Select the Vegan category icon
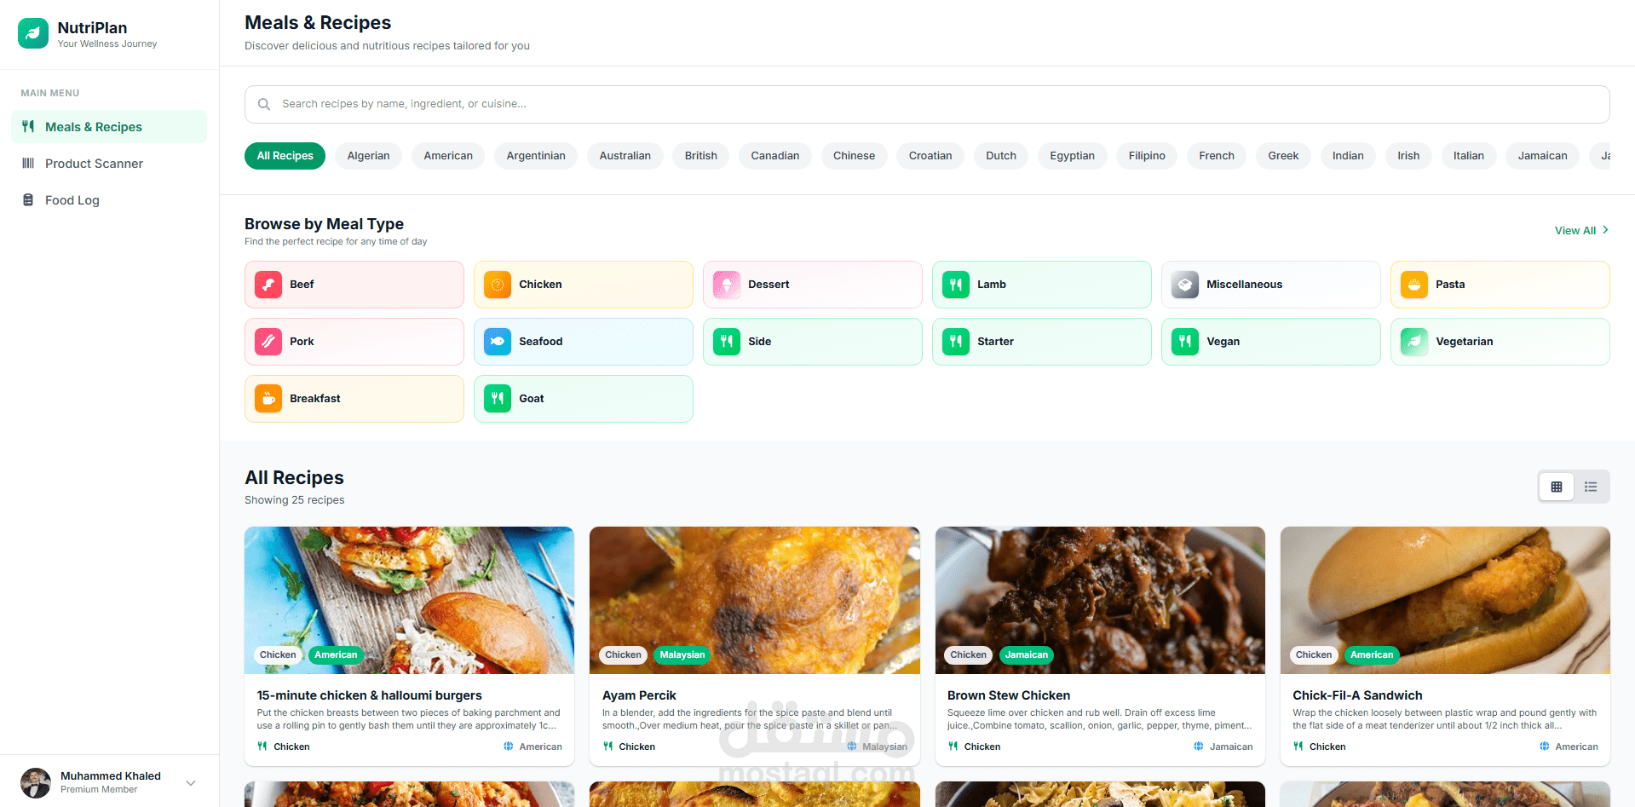This screenshot has width=1635, height=807. pyautogui.click(x=1184, y=341)
